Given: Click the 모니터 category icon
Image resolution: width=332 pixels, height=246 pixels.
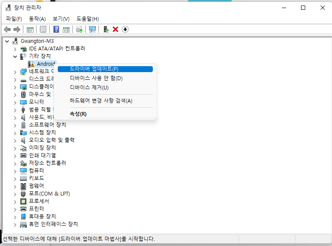Looking at the screenshot, I should [23, 102].
